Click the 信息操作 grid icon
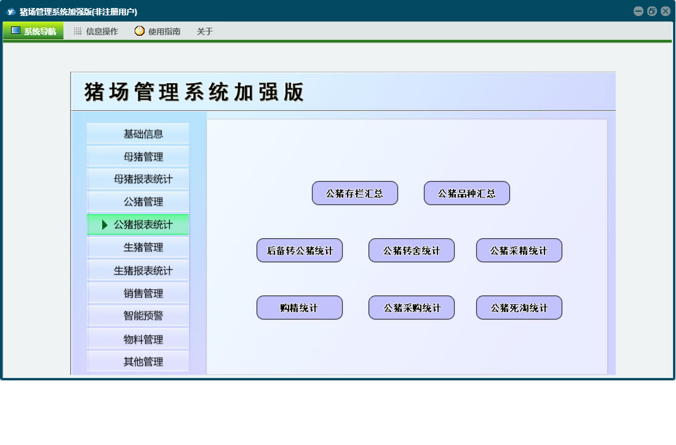Viewport: 676px width, 445px height. [78, 31]
